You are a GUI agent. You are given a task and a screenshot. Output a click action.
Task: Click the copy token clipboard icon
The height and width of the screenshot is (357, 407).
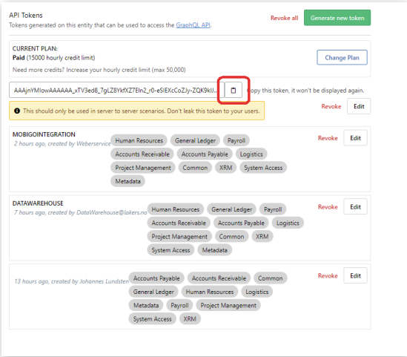[x=234, y=90]
